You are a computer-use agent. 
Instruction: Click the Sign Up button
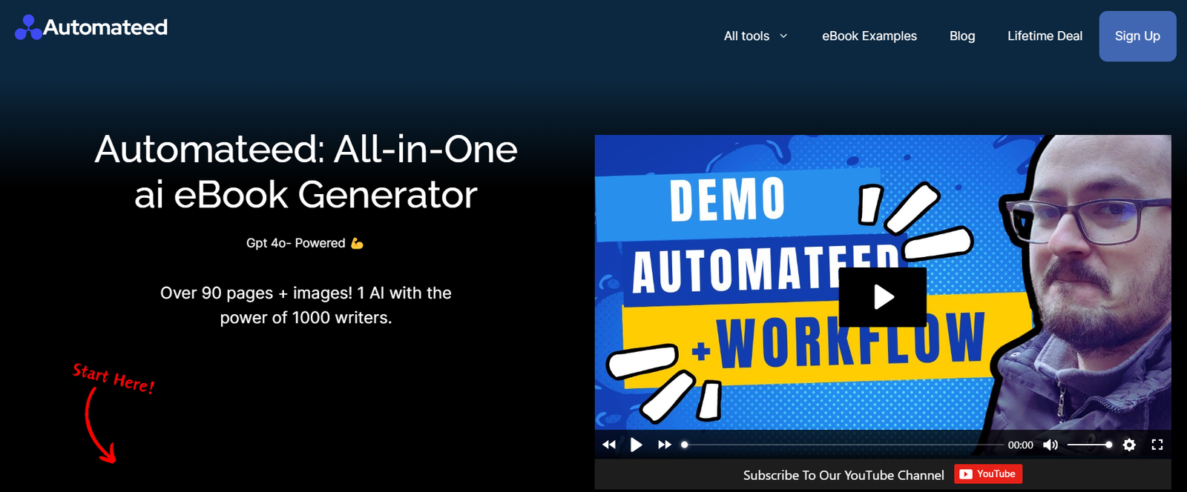pyautogui.click(x=1137, y=36)
